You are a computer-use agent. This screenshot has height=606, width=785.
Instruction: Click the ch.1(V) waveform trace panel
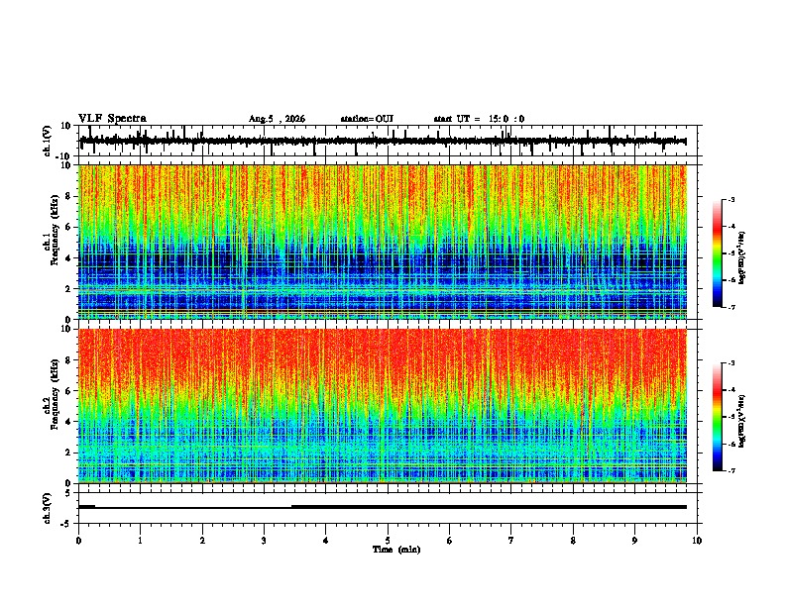(x=390, y=141)
